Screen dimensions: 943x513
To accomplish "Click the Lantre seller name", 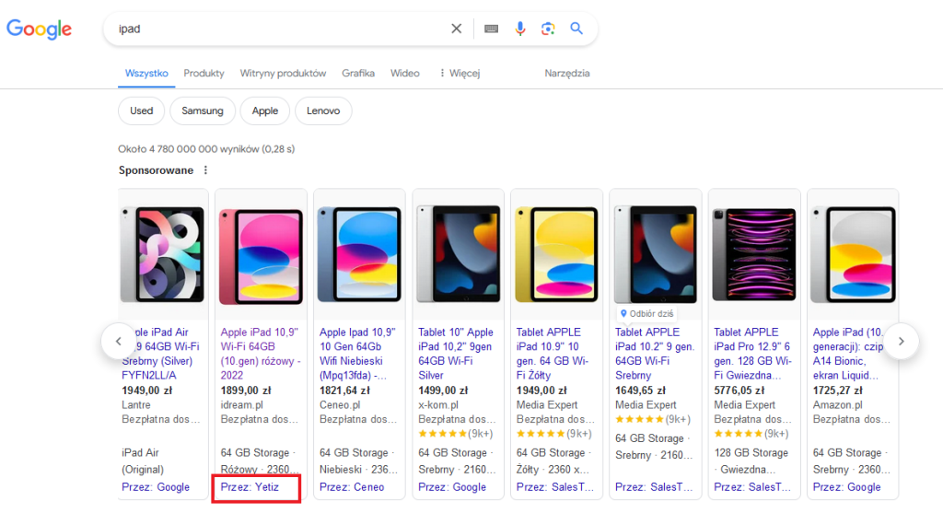I will click(x=136, y=404).
